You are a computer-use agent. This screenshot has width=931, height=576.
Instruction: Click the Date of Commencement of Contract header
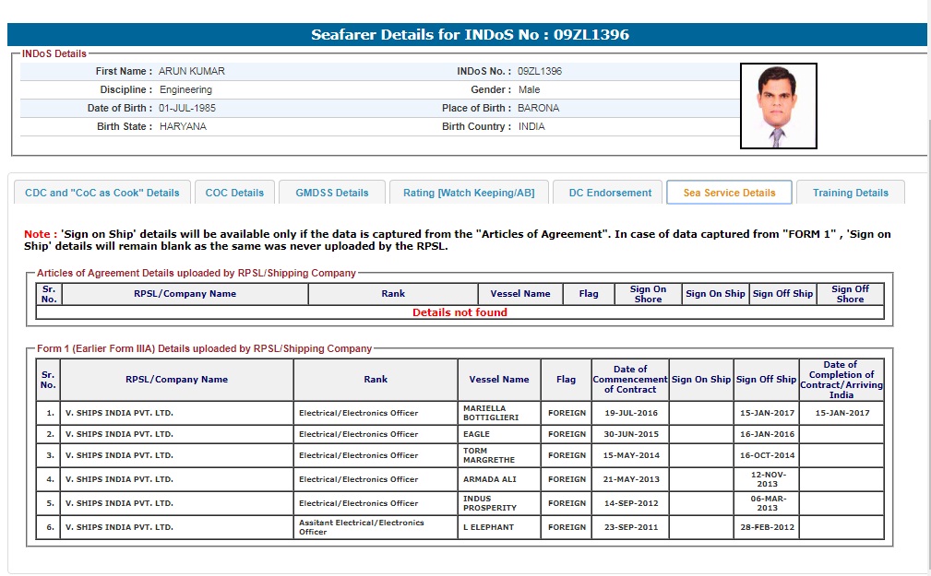point(630,379)
